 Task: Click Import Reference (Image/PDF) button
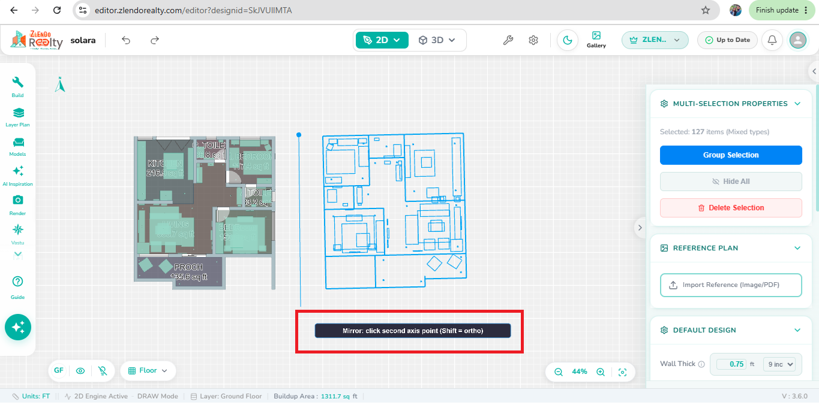click(x=731, y=285)
